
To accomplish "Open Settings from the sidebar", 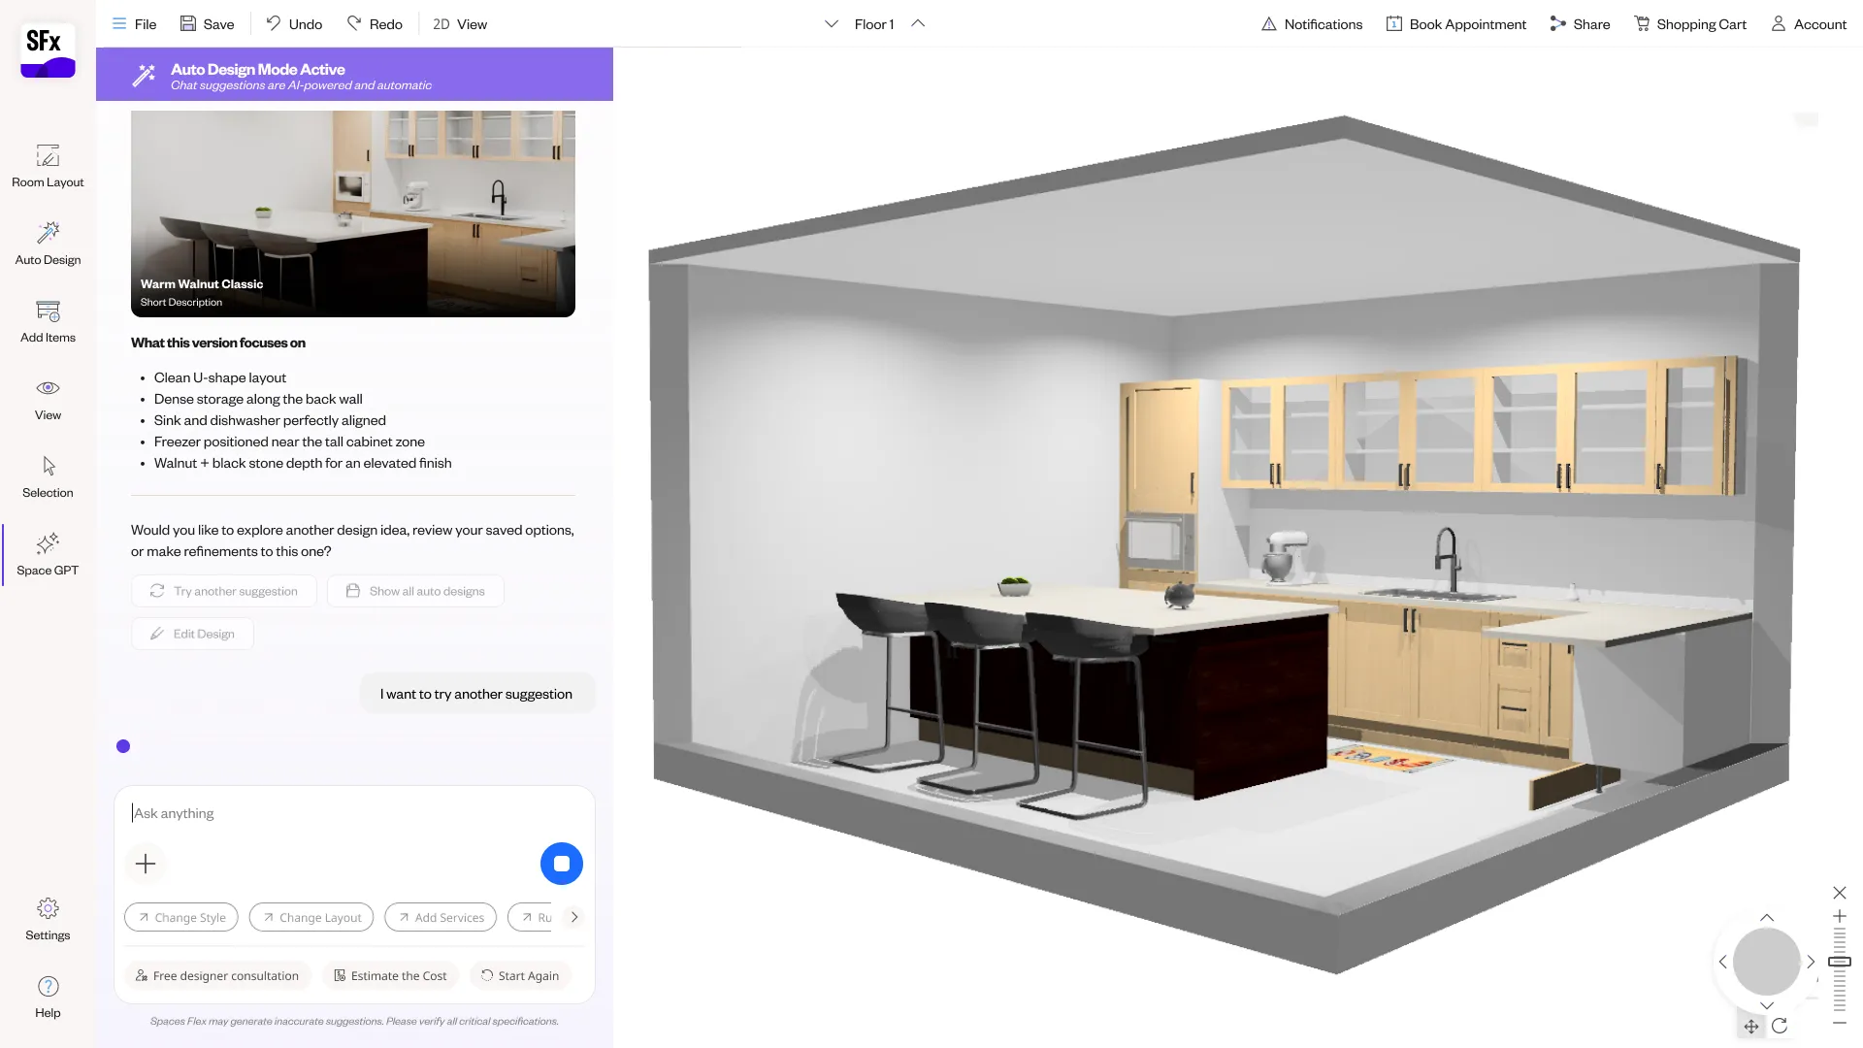I will point(48,919).
